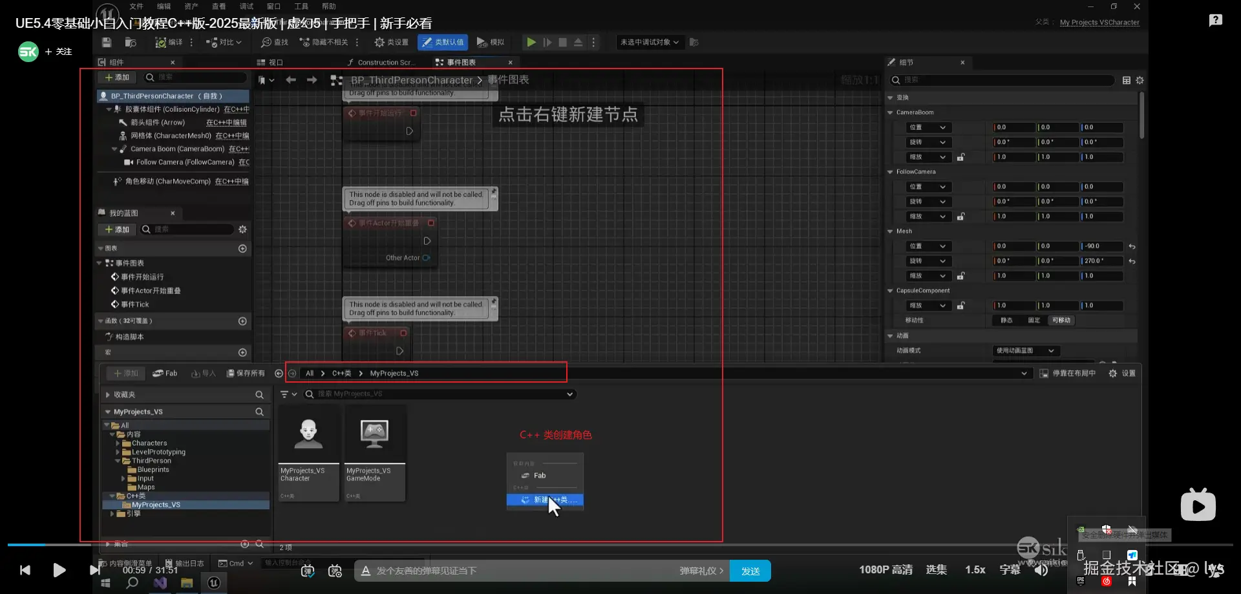The width and height of the screenshot is (1241, 594).
Task: Click 添加 in 我的蓝图 panel
Action: click(117, 229)
